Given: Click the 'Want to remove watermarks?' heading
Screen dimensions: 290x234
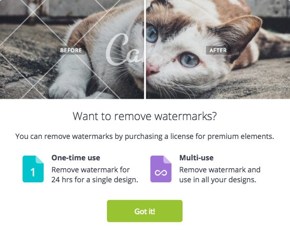Looking at the screenshot, I should (144, 116).
